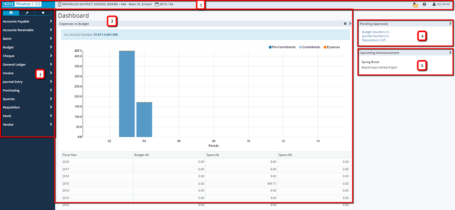
Task: Toggle Pre-Commitments series in chart legend
Action: point(282,47)
